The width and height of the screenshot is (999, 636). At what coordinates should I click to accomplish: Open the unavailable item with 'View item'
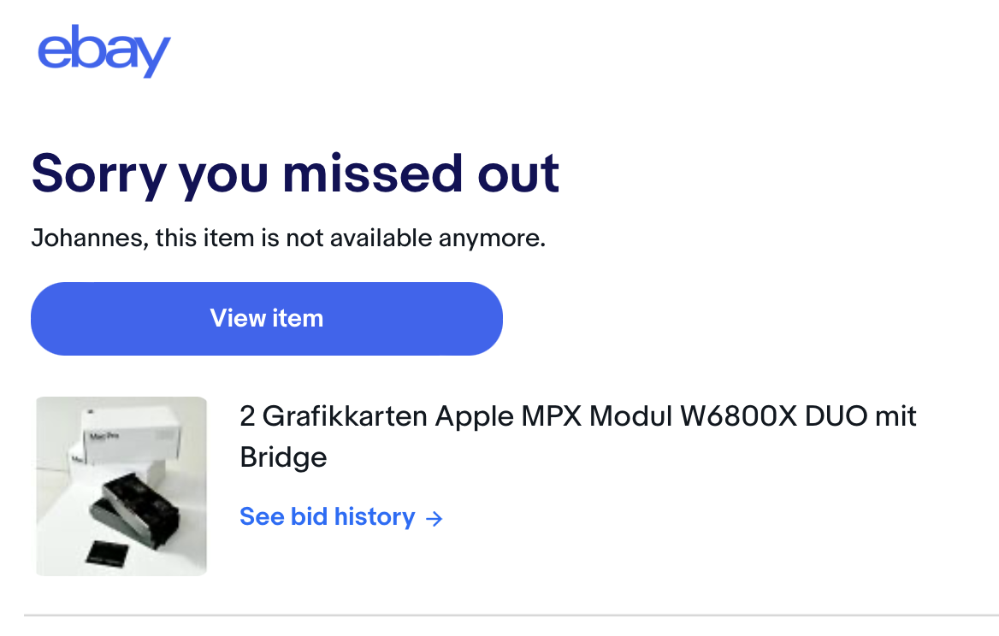pos(267,318)
